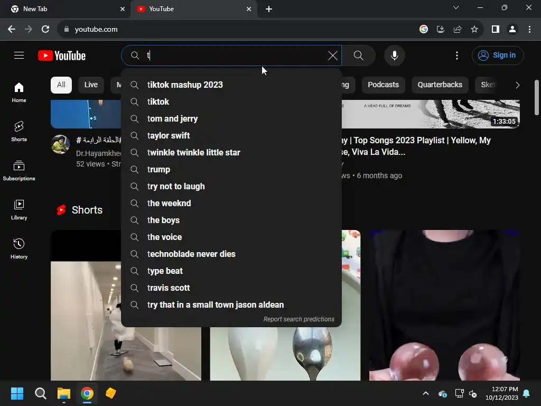This screenshot has width=541, height=406.
Task: Select the Quarterbacks filter chip
Action: [440, 85]
